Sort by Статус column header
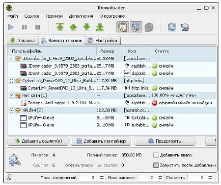 184,51
